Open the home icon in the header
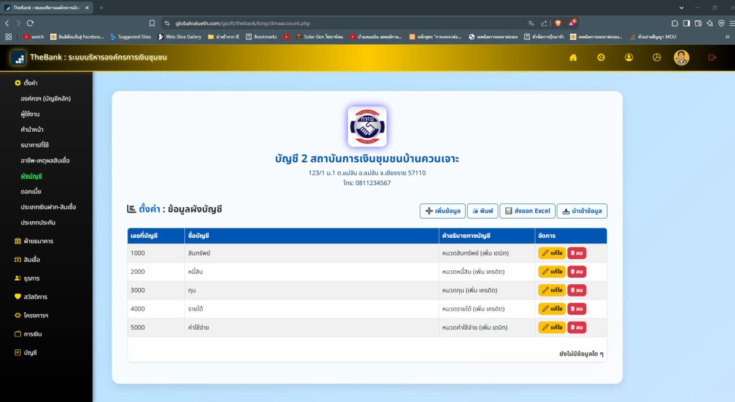This screenshot has width=735, height=402. coord(573,58)
